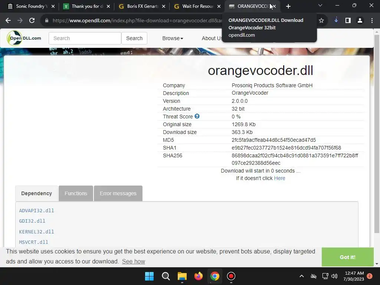Click the Prosoniq Products Software GmbH text

(x=272, y=85)
